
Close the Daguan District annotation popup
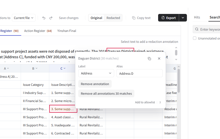[x=159, y=58]
